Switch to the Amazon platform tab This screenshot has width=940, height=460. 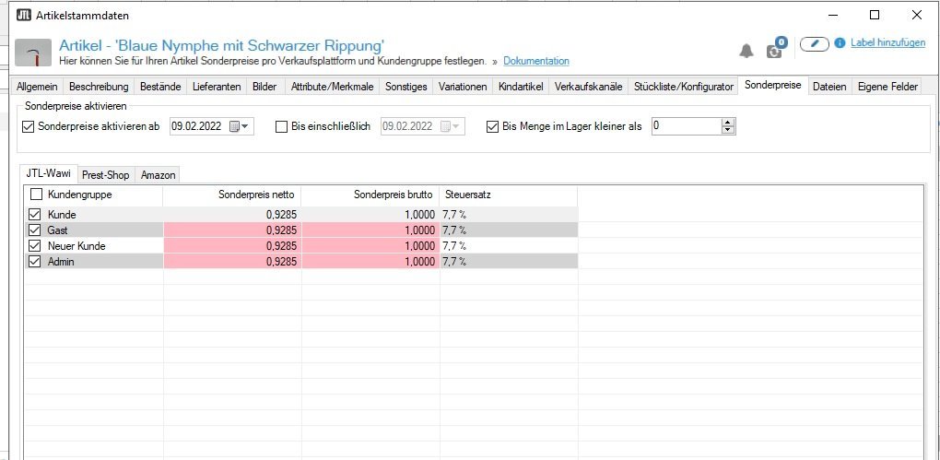(159, 175)
